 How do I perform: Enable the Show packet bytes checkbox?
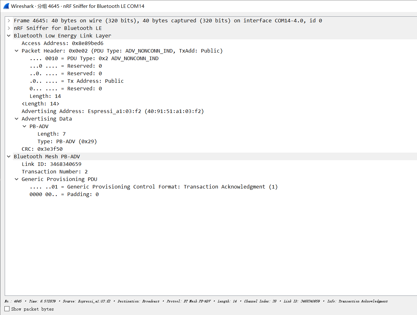pos(7,309)
